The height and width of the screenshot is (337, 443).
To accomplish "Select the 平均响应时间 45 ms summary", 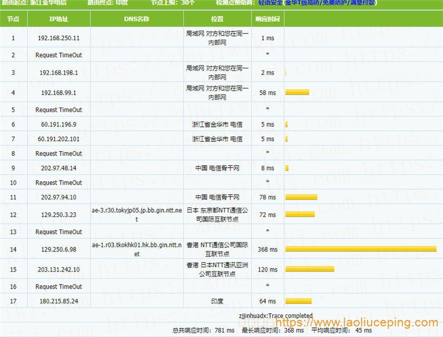I will point(341,331).
